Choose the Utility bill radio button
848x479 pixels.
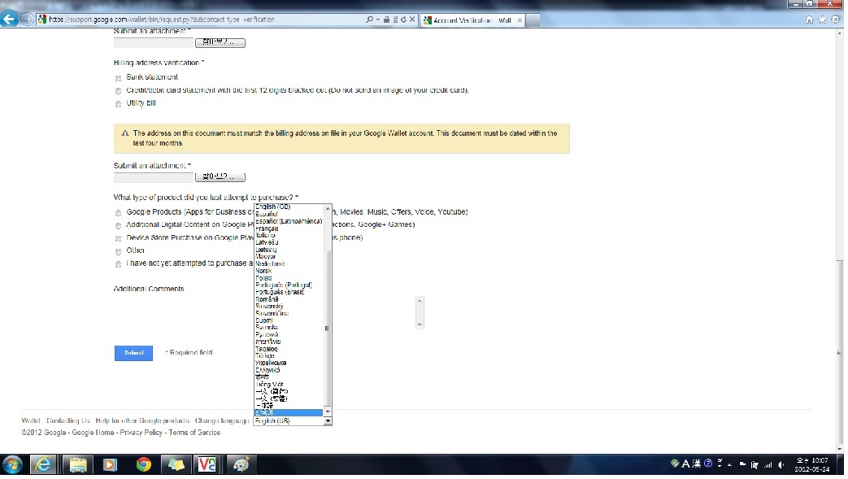coord(118,104)
